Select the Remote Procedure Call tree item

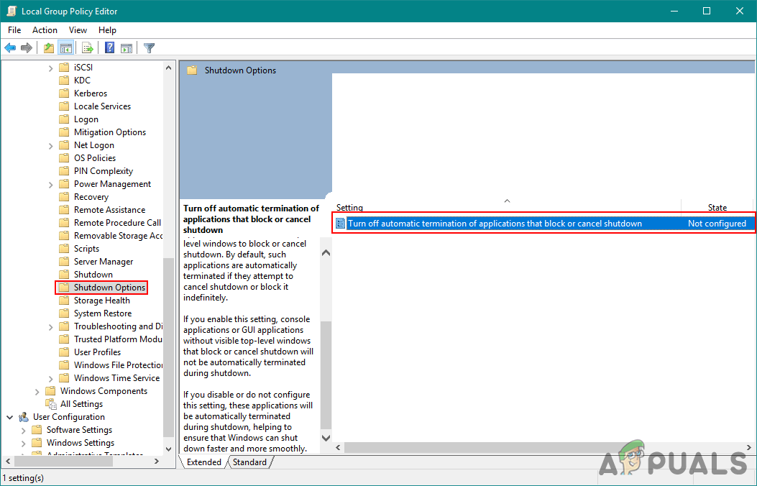pyautogui.click(x=117, y=223)
